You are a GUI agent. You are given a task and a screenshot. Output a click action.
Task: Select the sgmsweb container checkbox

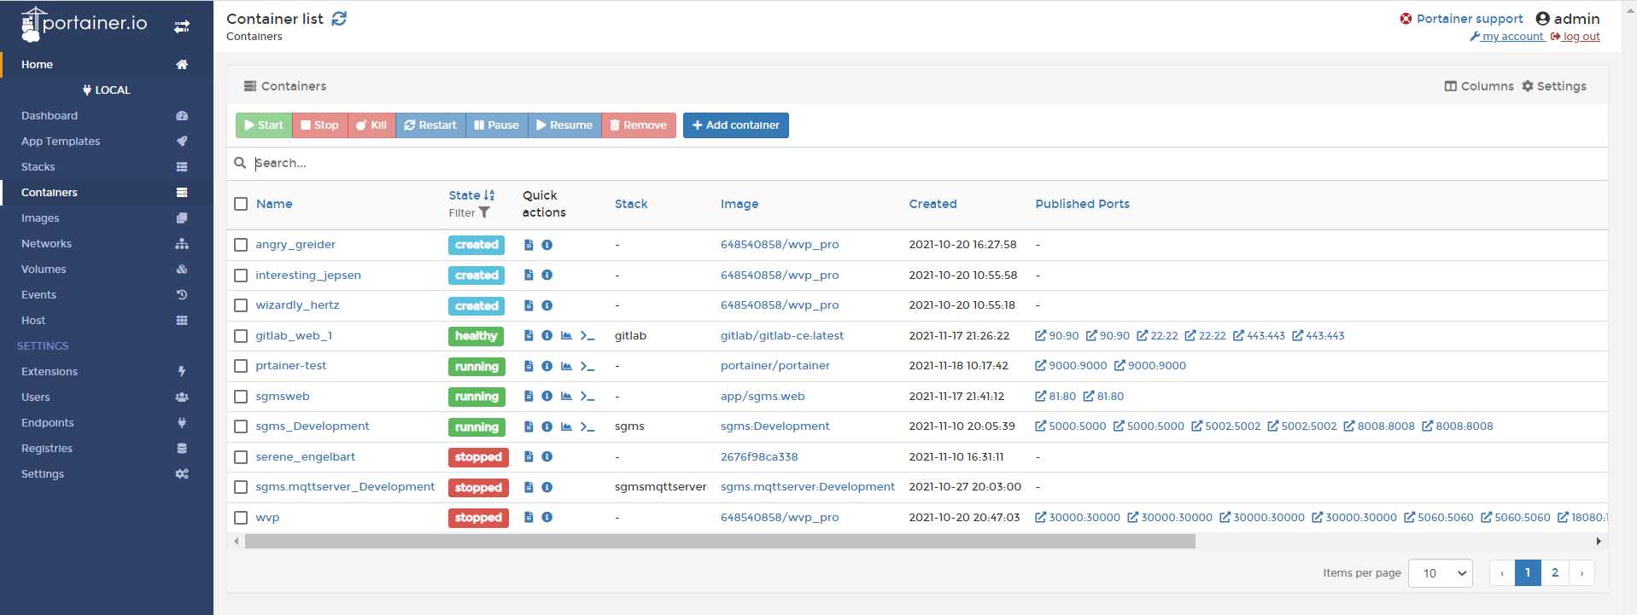pos(241,397)
